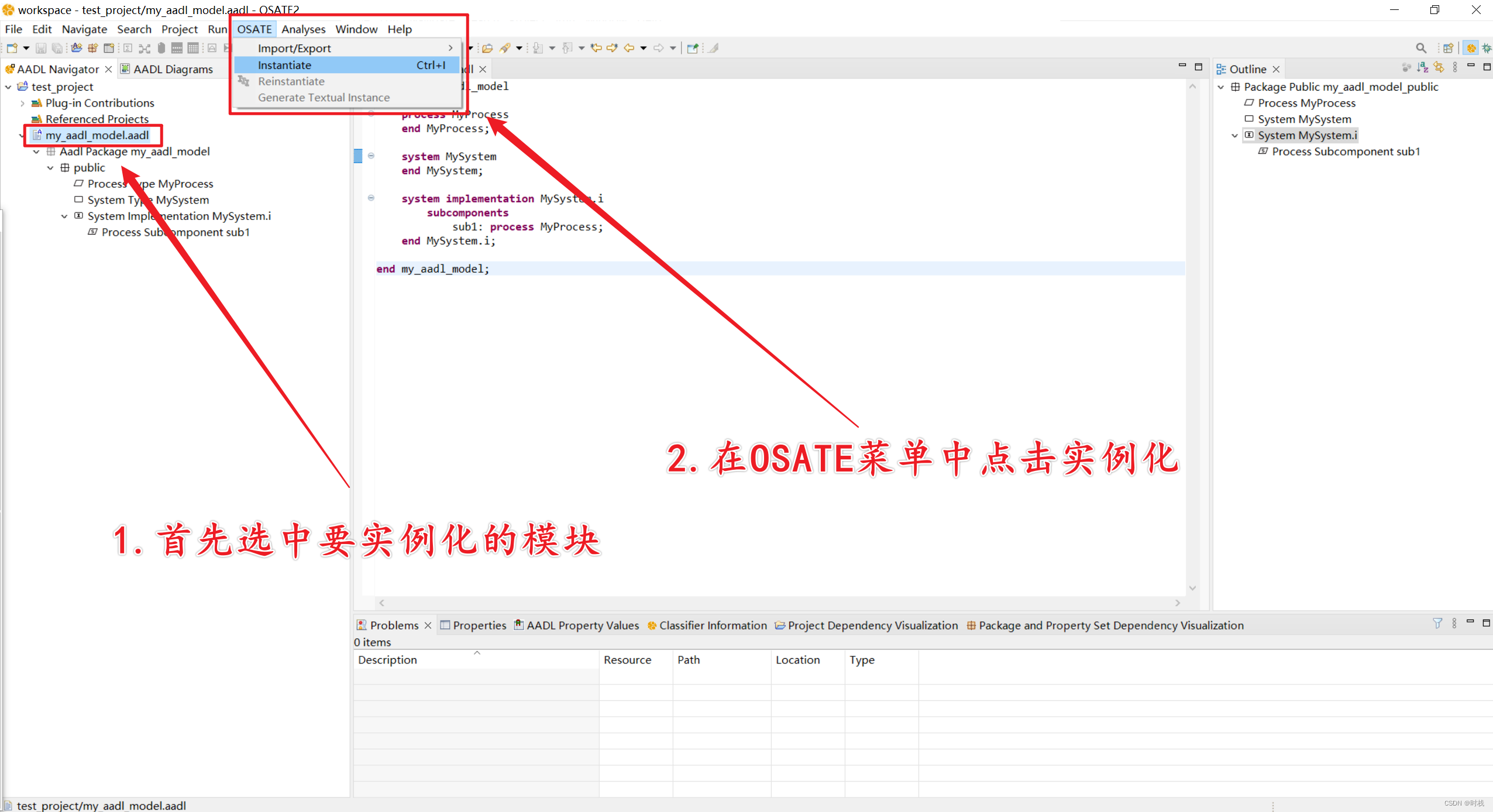Select Instantiate in the OSATE menu
Viewport: 1493px width, 812px height.
(x=285, y=65)
